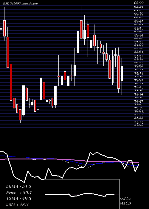149x209 pixels.
Task: Click the 50.39 price axis label
Action: [139, 62]
